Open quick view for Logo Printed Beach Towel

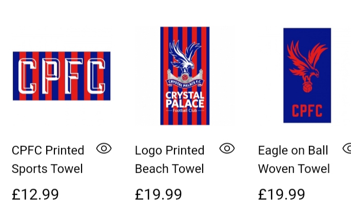227,149
